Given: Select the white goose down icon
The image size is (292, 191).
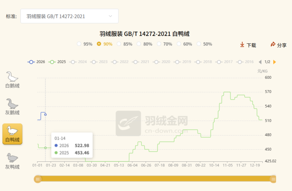Looking at the screenshot, I should click(x=13, y=77).
